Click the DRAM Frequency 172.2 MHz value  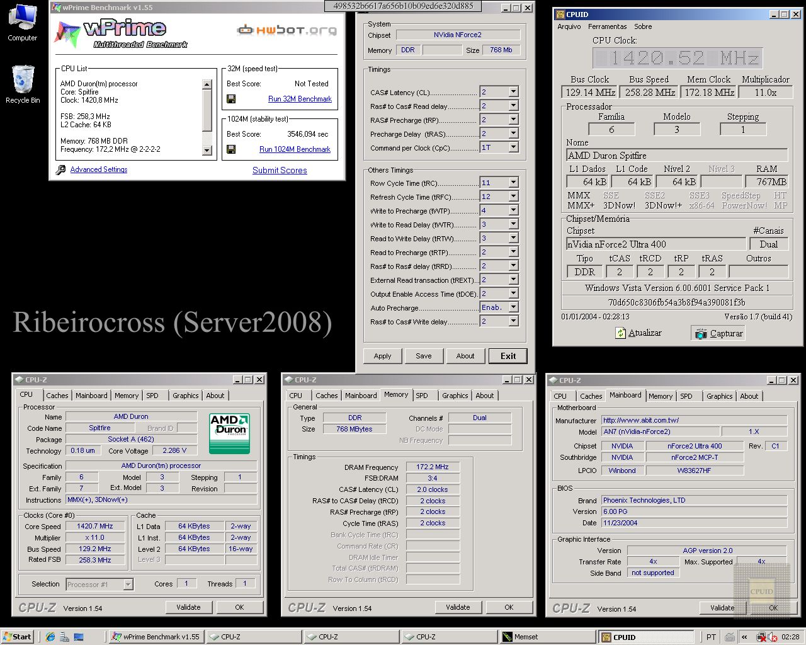coord(433,467)
